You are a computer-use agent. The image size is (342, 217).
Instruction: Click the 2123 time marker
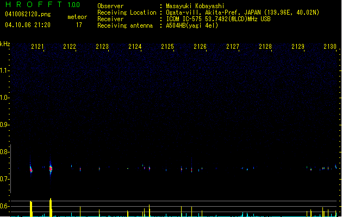point(102,47)
